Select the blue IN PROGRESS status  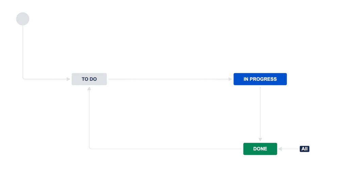click(260, 79)
